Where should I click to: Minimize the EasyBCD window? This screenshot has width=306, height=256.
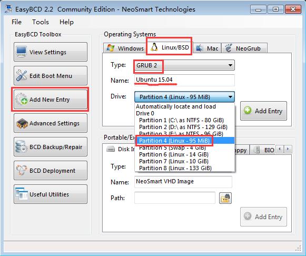pyautogui.click(x=258, y=9)
